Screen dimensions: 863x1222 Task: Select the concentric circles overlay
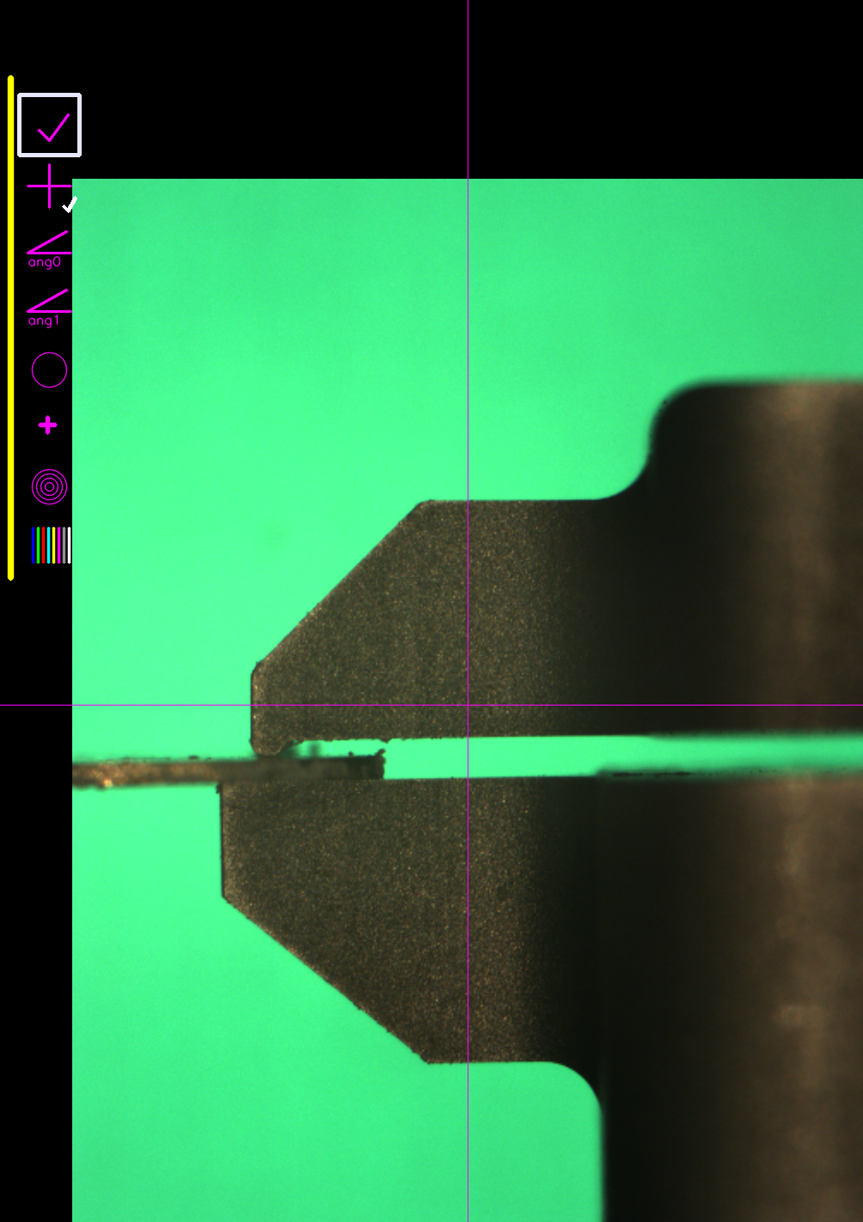pyautogui.click(x=49, y=486)
